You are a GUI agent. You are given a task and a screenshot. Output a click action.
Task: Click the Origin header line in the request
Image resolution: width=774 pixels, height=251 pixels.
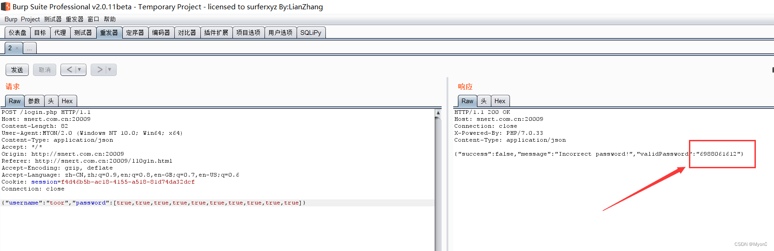[x=63, y=154]
